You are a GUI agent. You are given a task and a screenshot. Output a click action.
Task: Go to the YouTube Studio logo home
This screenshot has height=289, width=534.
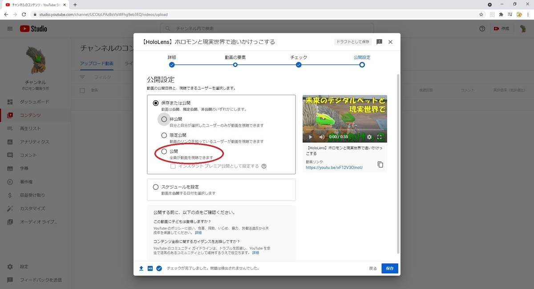[33, 28]
